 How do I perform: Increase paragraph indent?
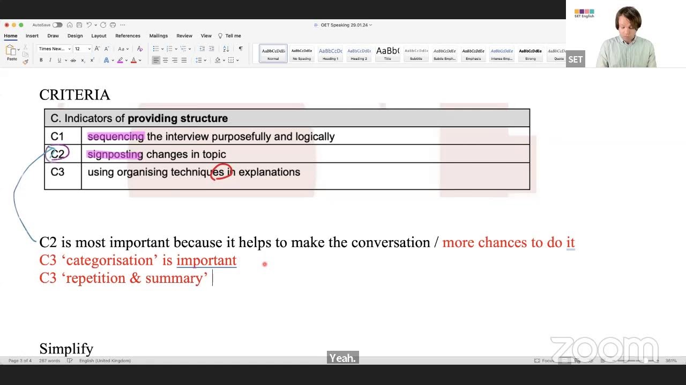[x=212, y=49]
